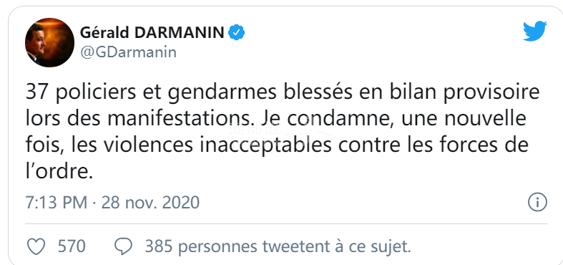Open the 7:13 PM timestamp
563x265 pixels.
coord(57,203)
